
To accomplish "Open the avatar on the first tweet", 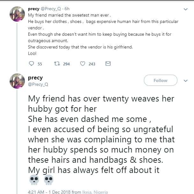I will [x=18, y=14].
